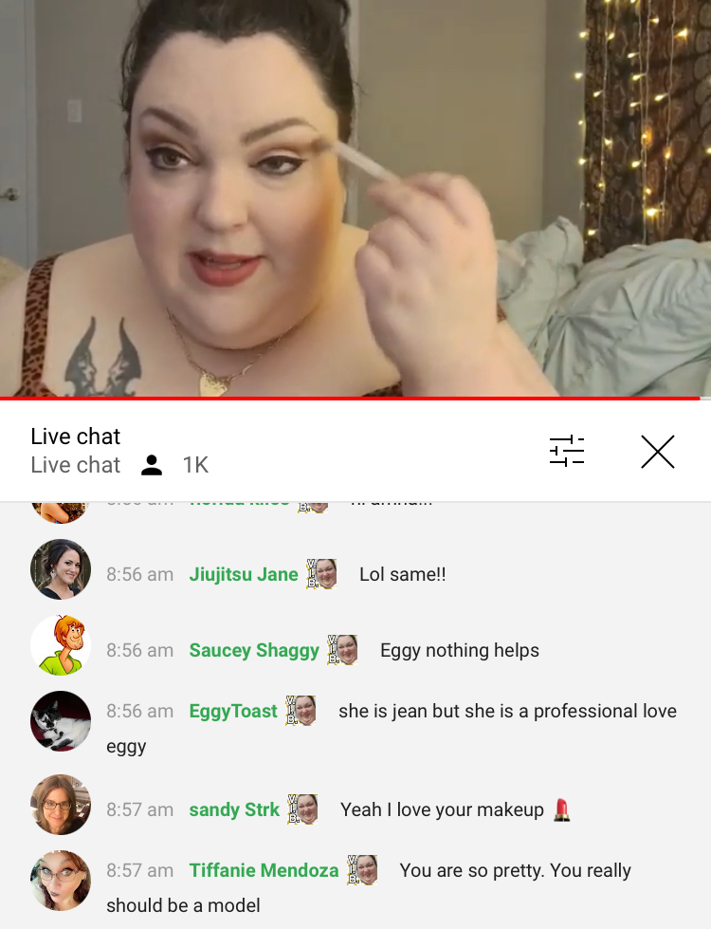Select the EggyToast username

pyautogui.click(x=233, y=711)
